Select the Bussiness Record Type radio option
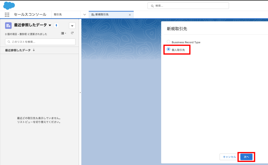This screenshot has width=268, height=165. [x=169, y=42]
